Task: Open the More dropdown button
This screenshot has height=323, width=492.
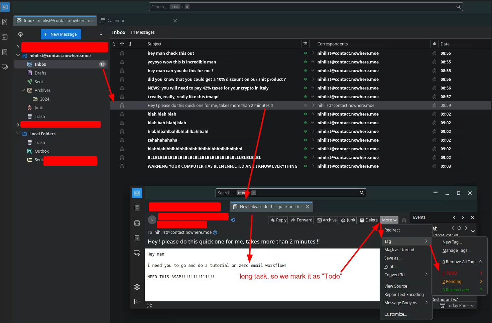Action: pyautogui.click(x=389, y=220)
